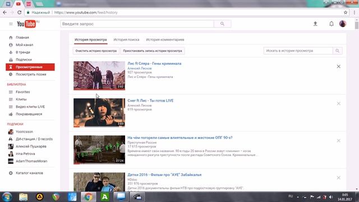This screenshot has width=359, height=202.
Task: Click the volume speaker tray icon
Action: (x=330, y=197)
